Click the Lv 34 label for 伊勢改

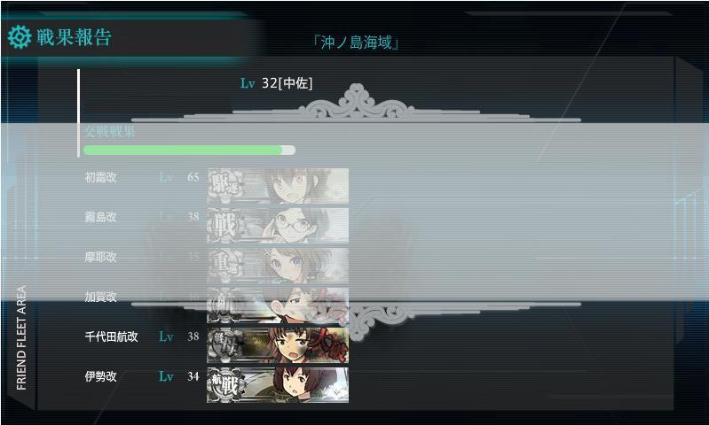[179, 376]
